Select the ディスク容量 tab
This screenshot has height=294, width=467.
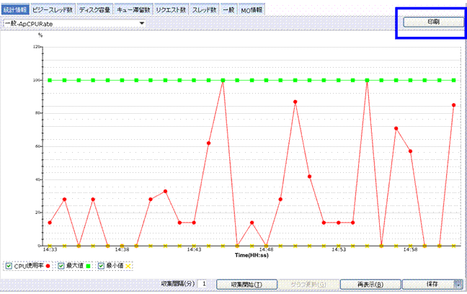pos(94,10)
